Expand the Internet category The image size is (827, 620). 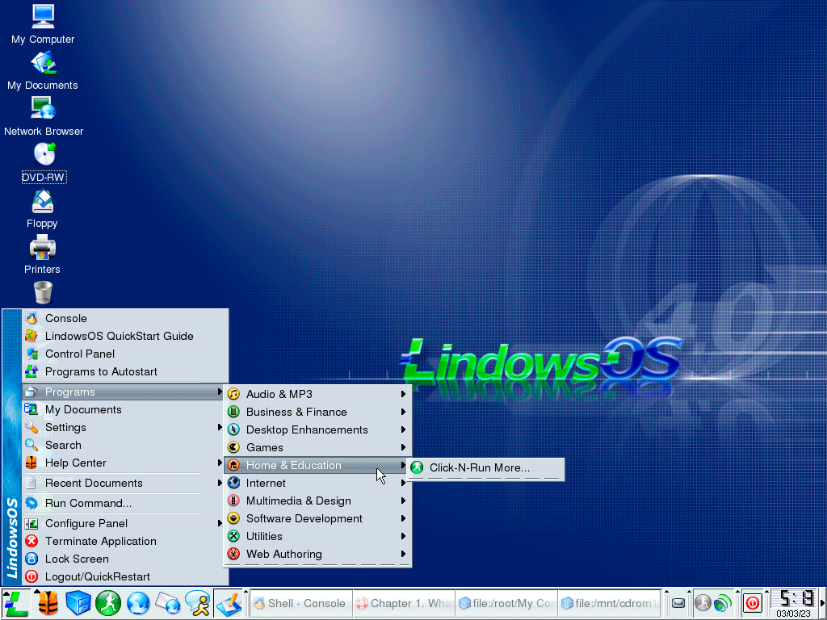pos(317,484)
